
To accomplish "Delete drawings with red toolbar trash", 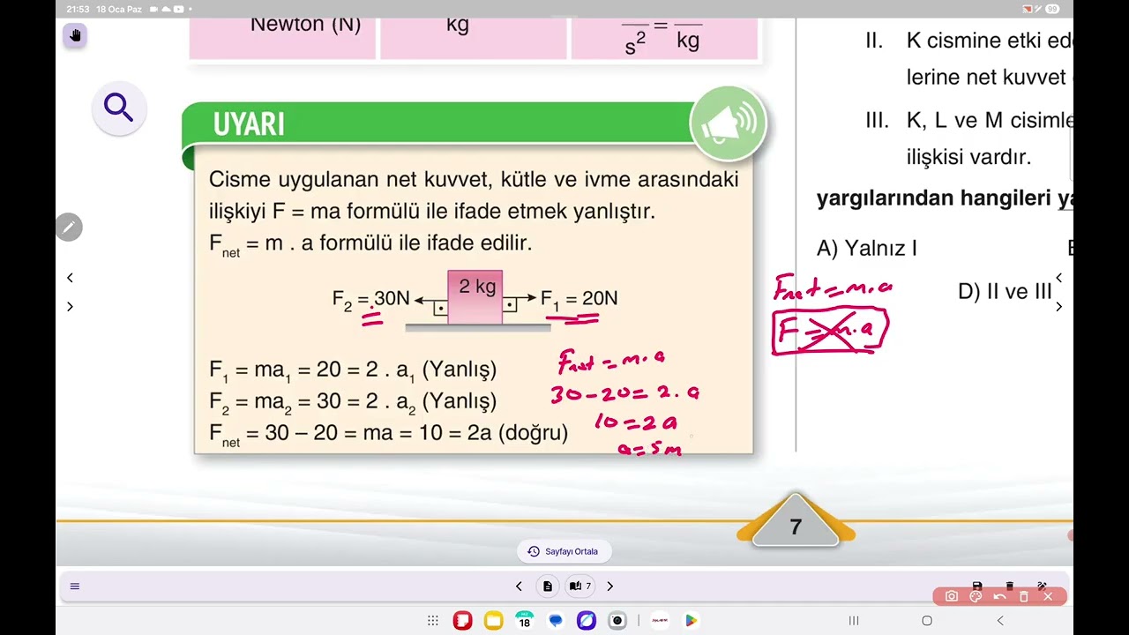I will pos(1024,596).
